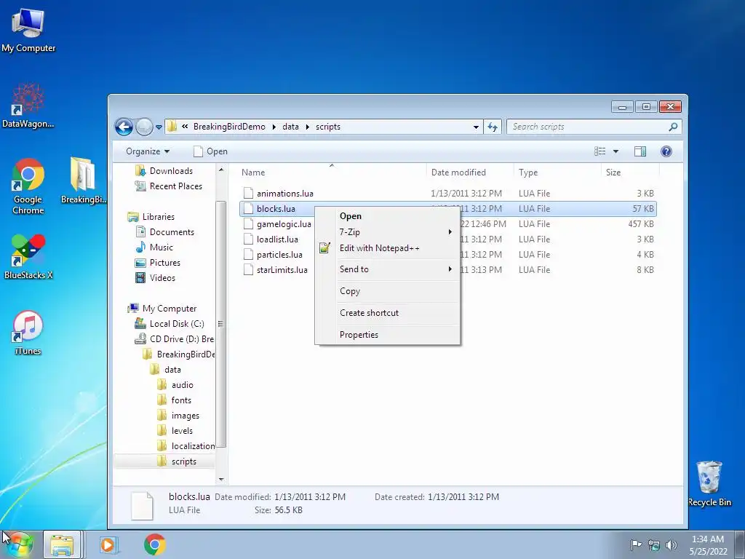Viewport: 745px width, 559px height.
Task: Refresh the scripts folder view
Action: (493, 127)
